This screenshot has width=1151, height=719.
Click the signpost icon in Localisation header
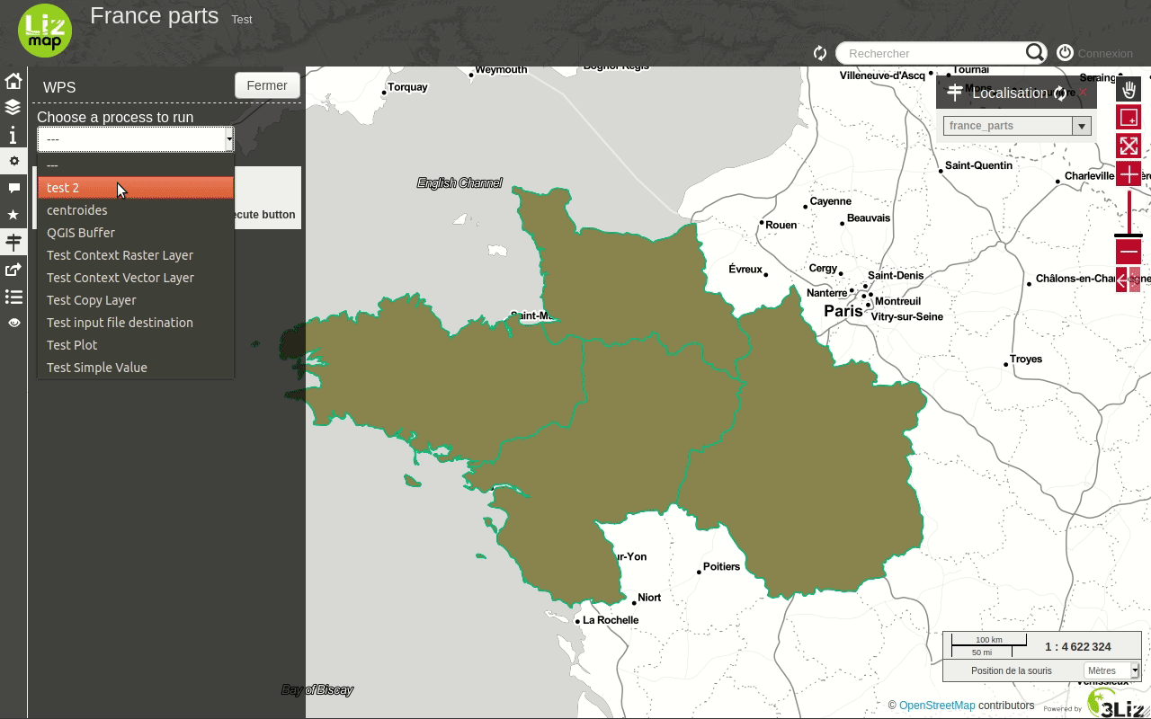pos(955,93)
